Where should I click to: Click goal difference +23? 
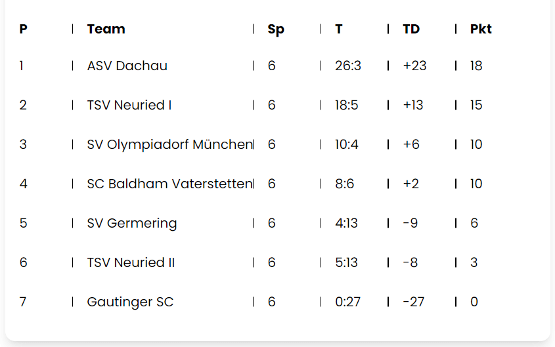tap(414, 66)
